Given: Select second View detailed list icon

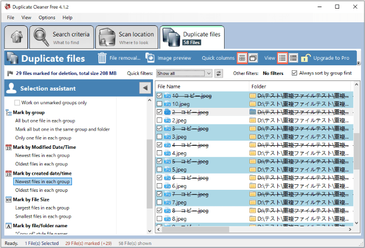Looking at the screenshot, I should (294, 58).
